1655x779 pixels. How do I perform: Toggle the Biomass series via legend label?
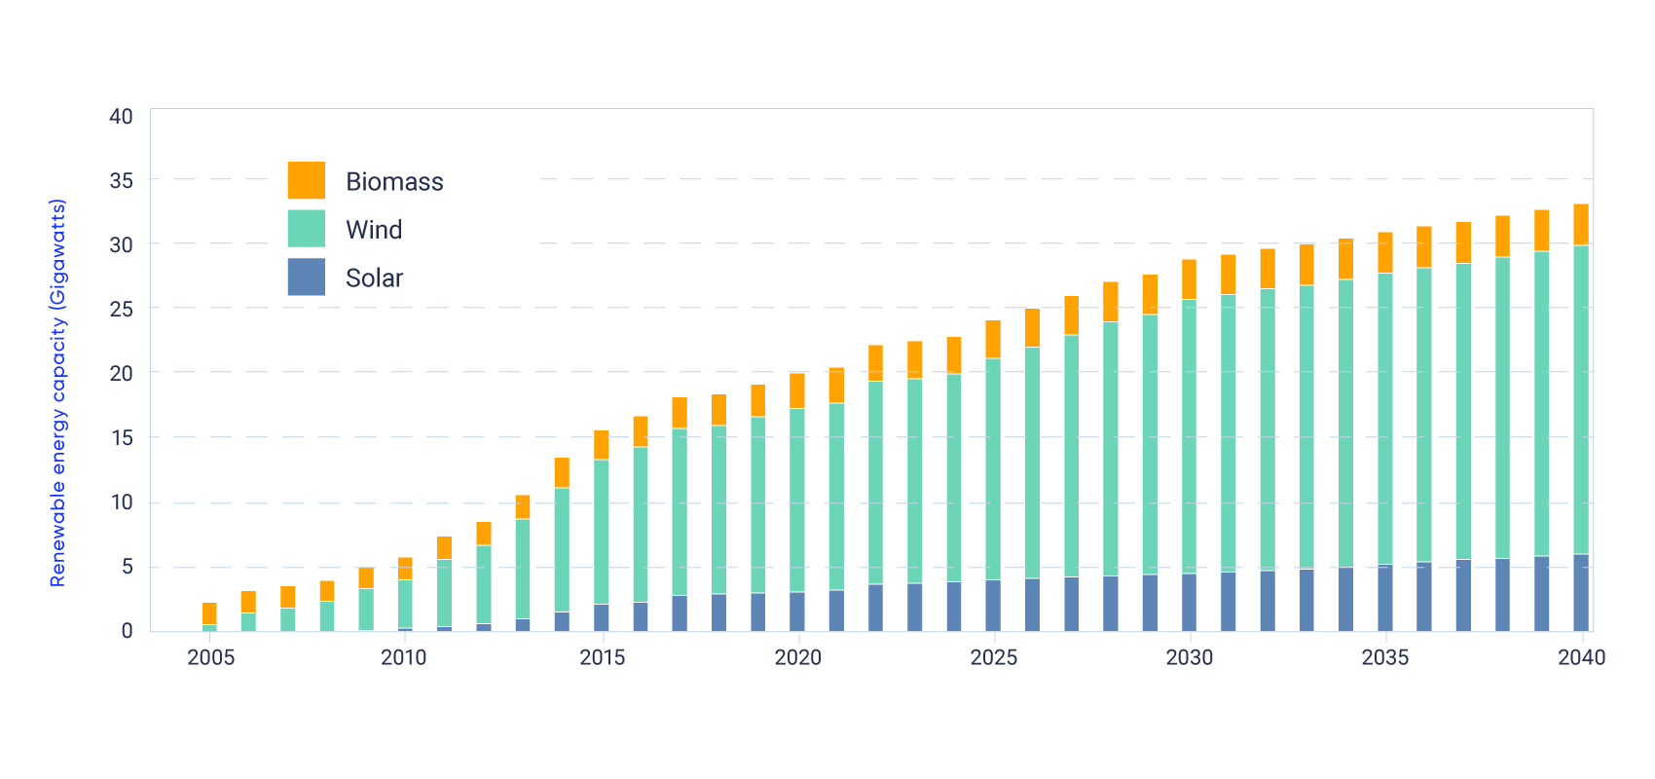[x=394, y=182]
